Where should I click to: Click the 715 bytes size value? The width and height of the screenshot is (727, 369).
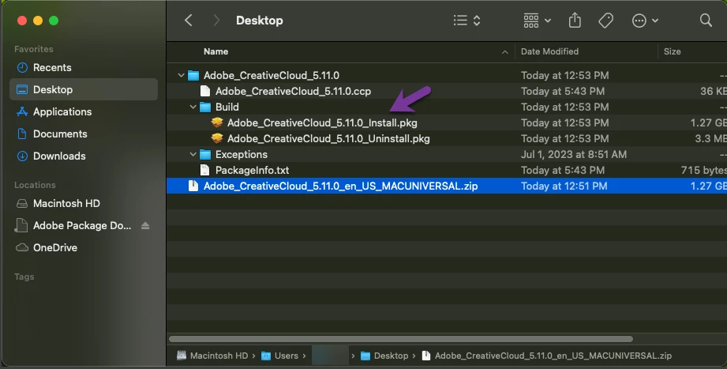[703, 170]
